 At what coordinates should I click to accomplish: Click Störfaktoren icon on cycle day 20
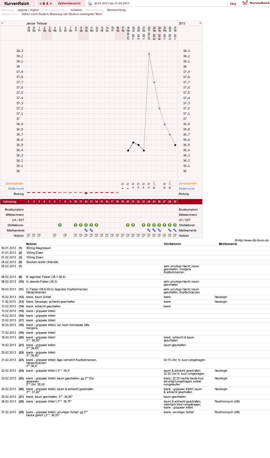pos(128,225)
